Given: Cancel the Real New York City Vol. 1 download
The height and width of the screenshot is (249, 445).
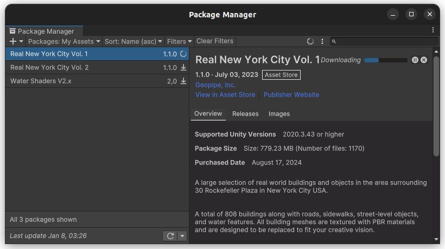Looking at the screenshot, I should tap(424, 60).
